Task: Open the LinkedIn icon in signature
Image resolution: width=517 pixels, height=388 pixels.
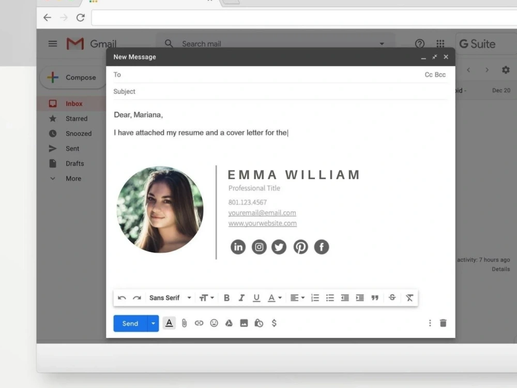Action: [238, 247]
